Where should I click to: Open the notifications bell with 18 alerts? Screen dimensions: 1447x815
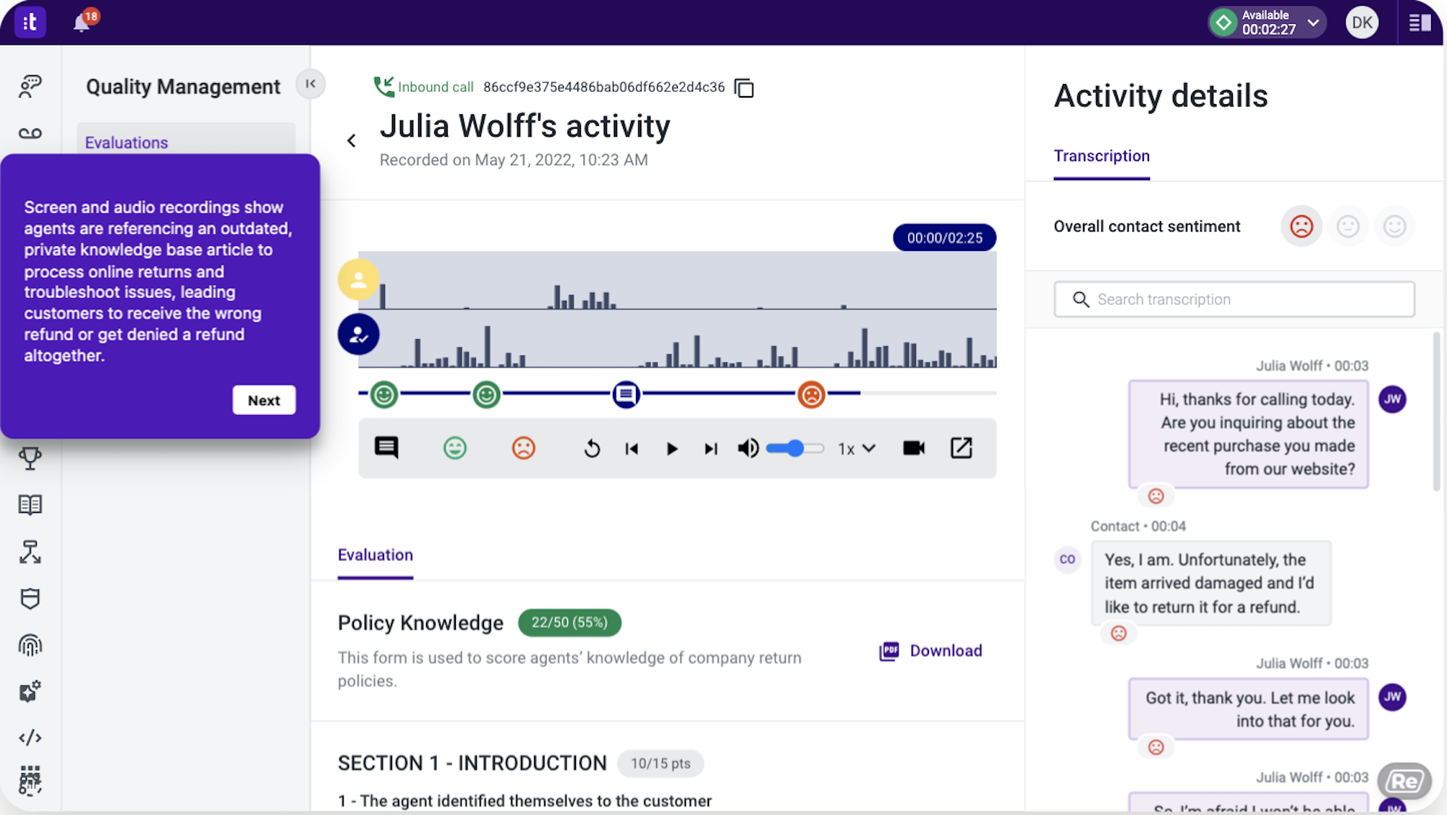point(82,22)
